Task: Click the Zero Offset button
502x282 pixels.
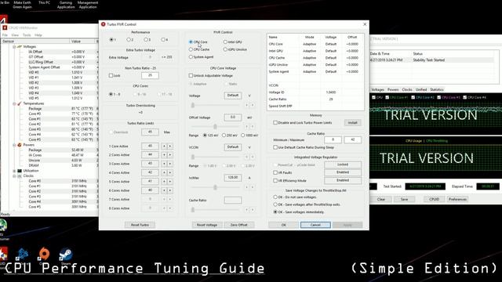Action: [x=238, y=225]
